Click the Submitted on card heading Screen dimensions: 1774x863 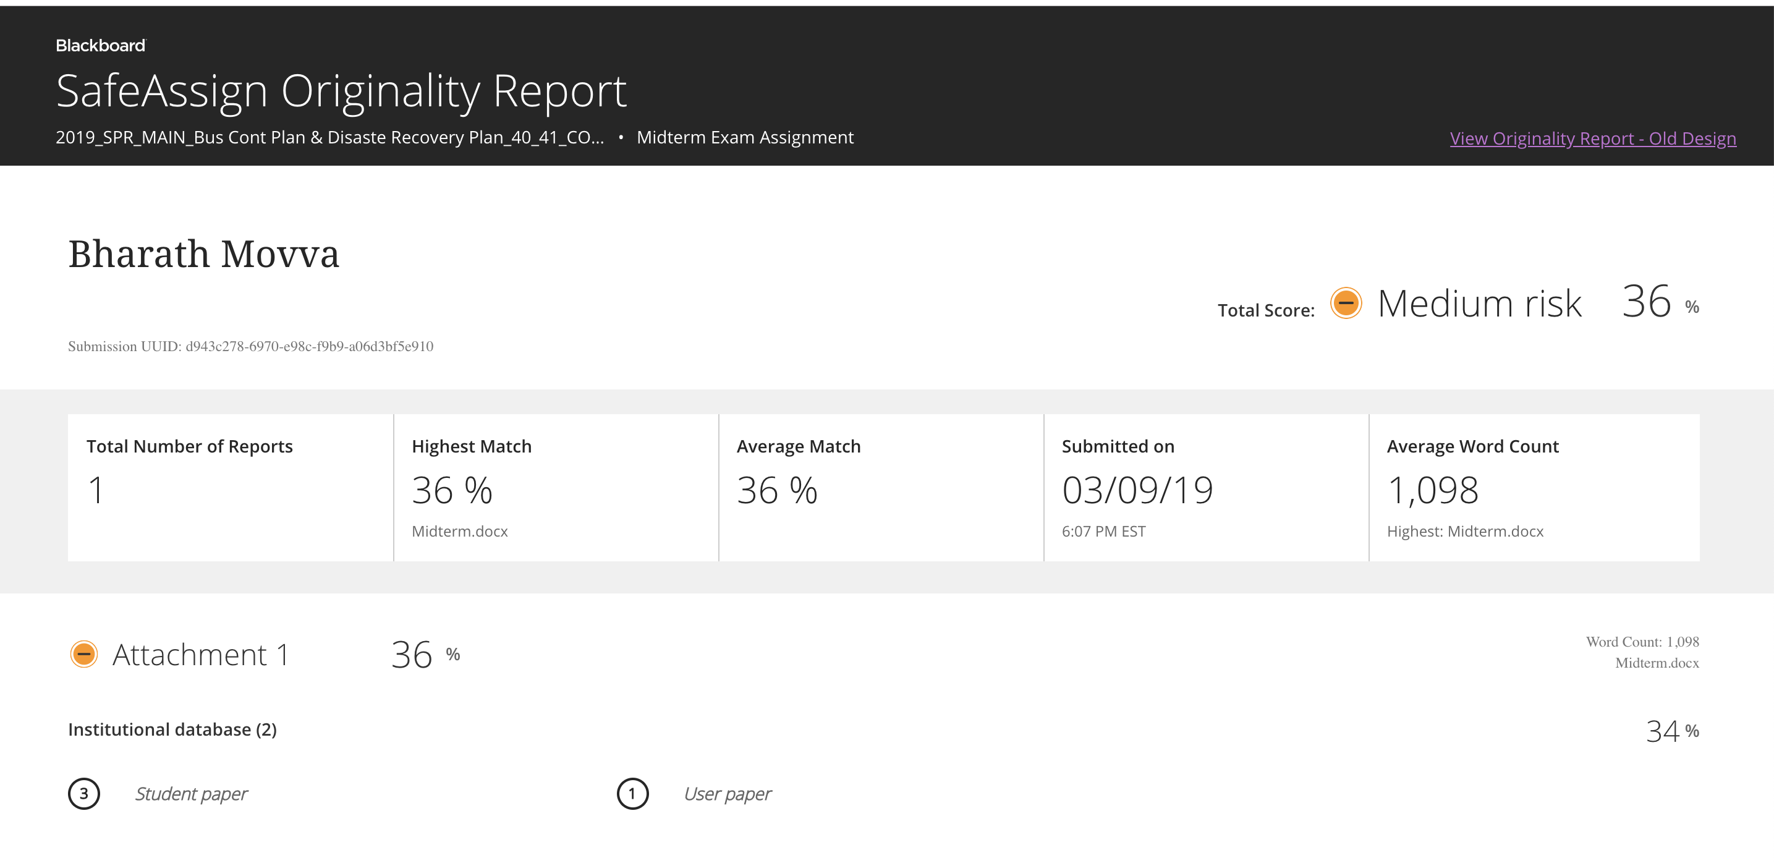pos(1118,446)
